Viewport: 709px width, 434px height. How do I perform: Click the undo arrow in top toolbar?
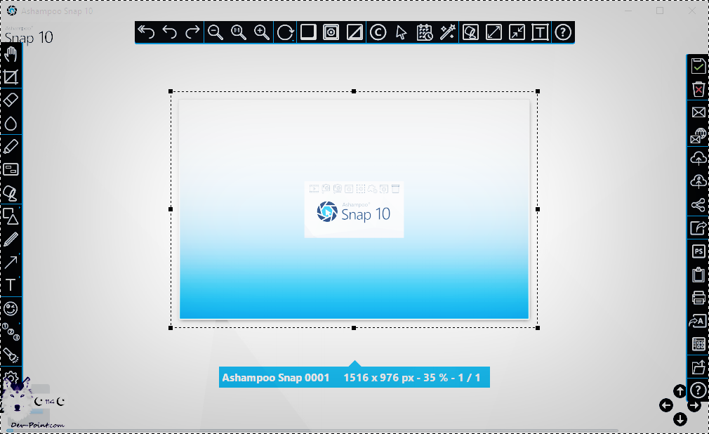tap(169, 32)
